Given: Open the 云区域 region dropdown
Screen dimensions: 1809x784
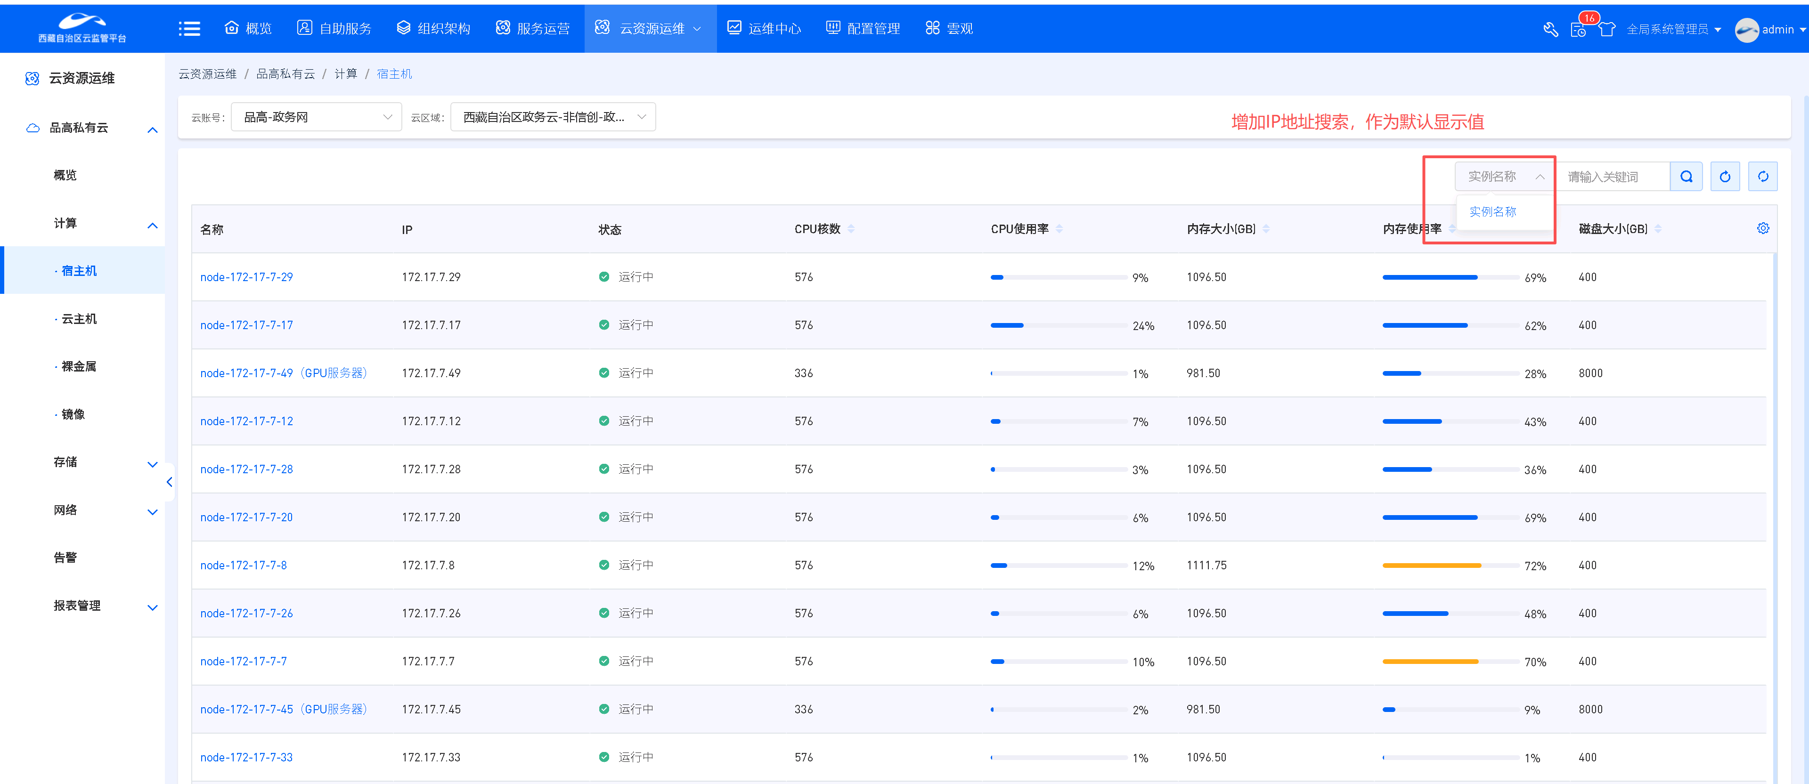Looking at the screenshot, I should click(553, 117).
